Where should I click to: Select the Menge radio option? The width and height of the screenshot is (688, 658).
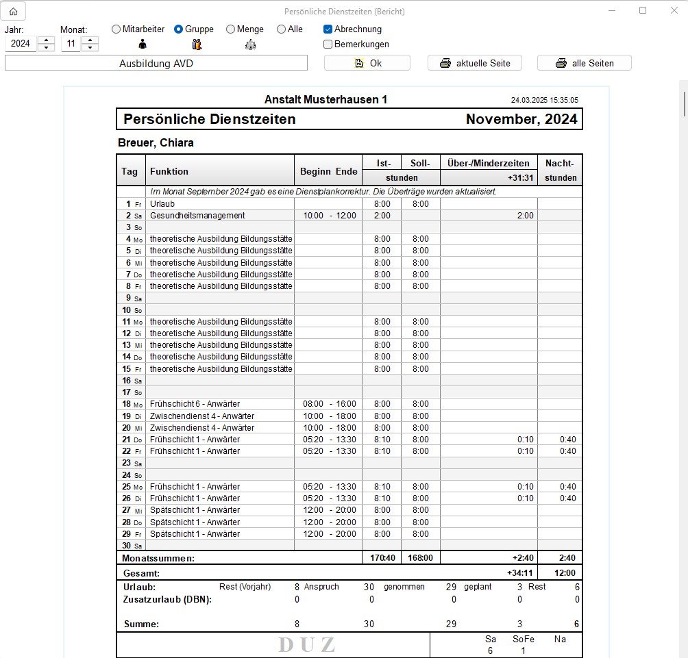[230, 29]
